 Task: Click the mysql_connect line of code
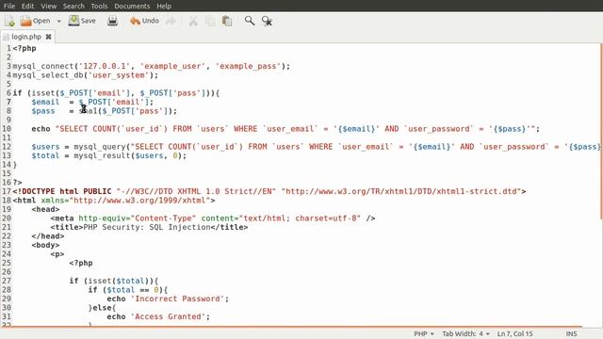(x=152, y=66)
